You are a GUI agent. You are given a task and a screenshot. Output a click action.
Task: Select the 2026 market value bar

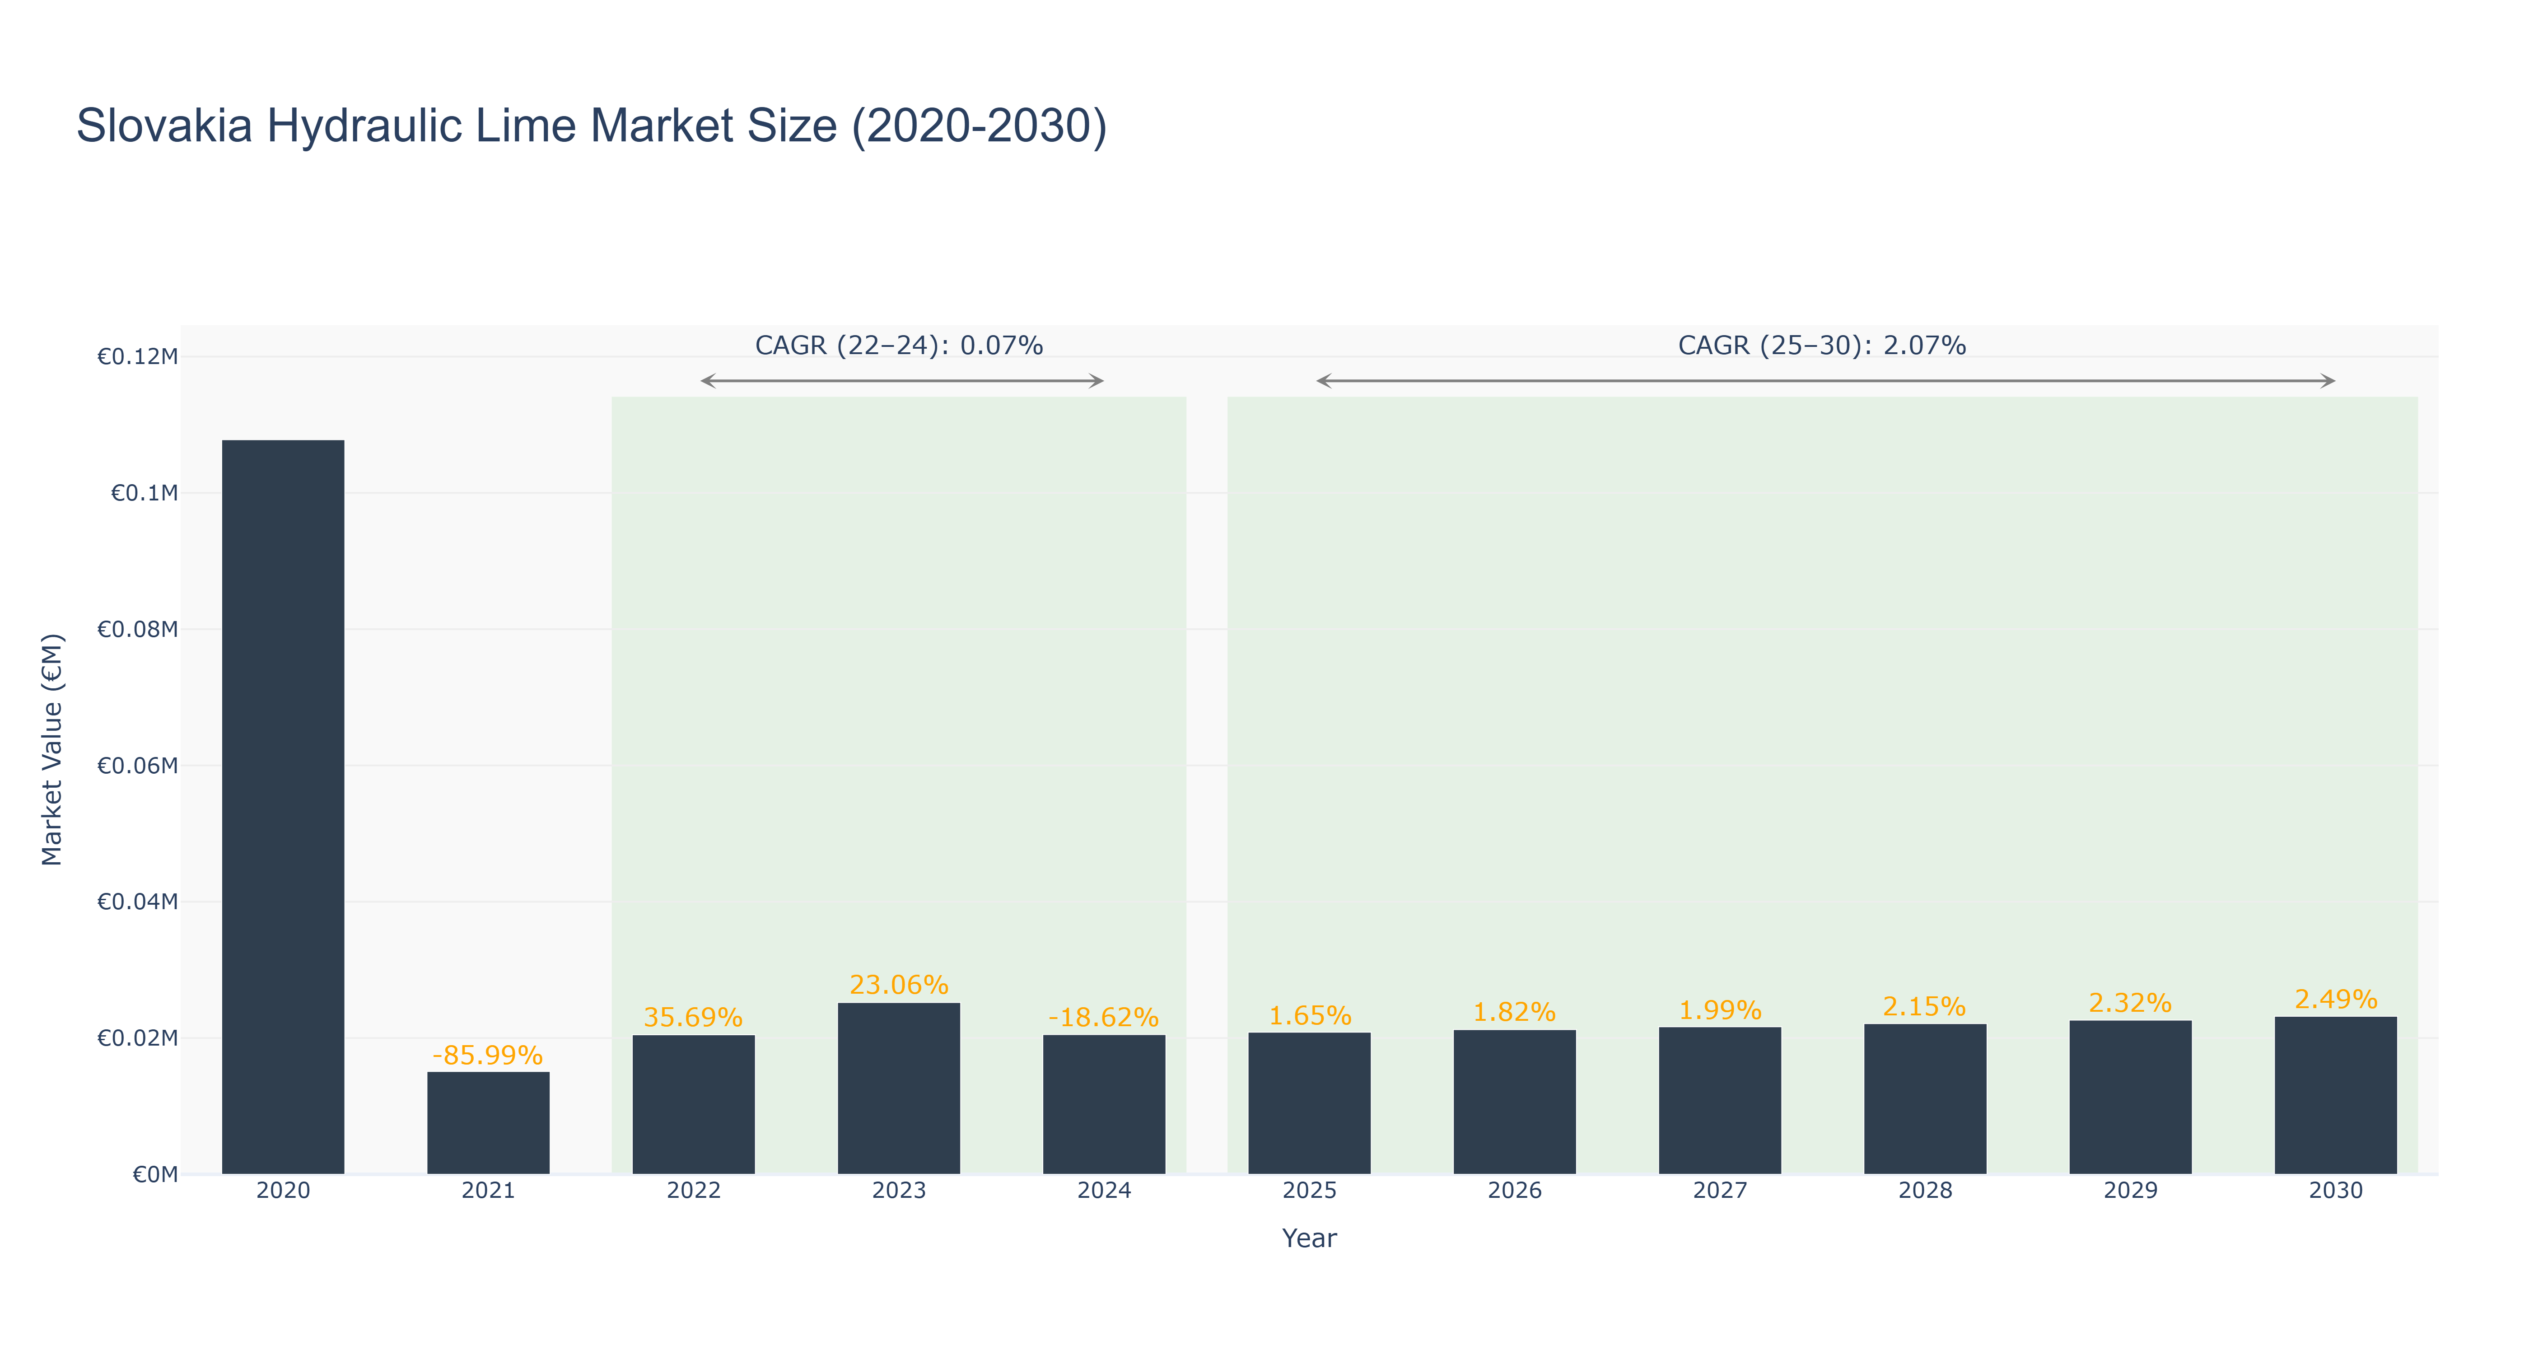point(1514,1102)
